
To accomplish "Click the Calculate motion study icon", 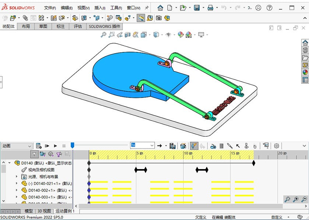I will [39, 146].
